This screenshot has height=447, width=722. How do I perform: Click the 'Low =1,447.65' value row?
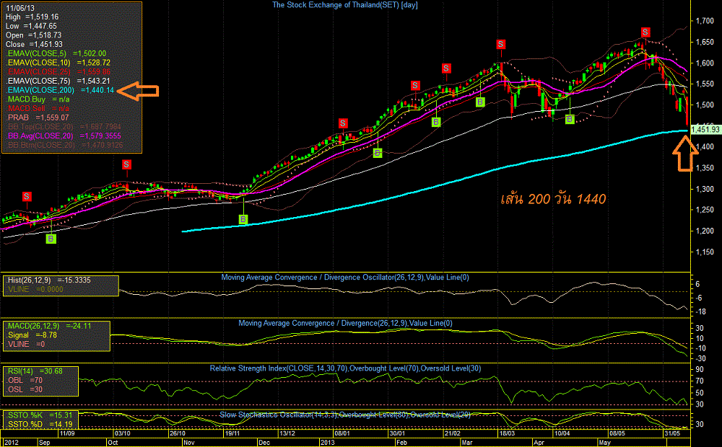click(31, 26)
